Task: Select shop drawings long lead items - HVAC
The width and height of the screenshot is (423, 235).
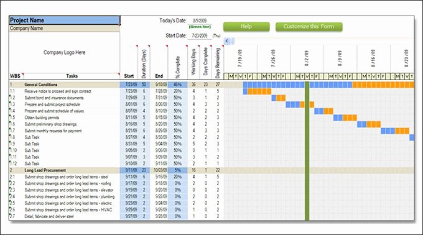Action: pos(68,210)
